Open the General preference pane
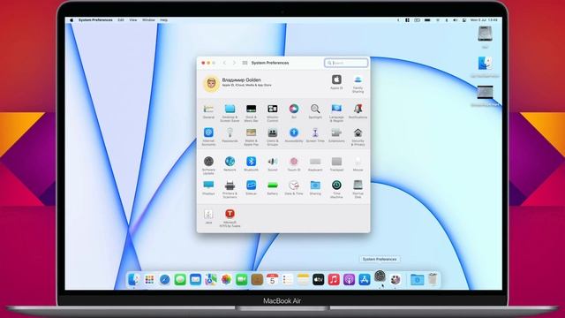The height and width of the screenshot is (318, 565). click(x=208, y=109)
